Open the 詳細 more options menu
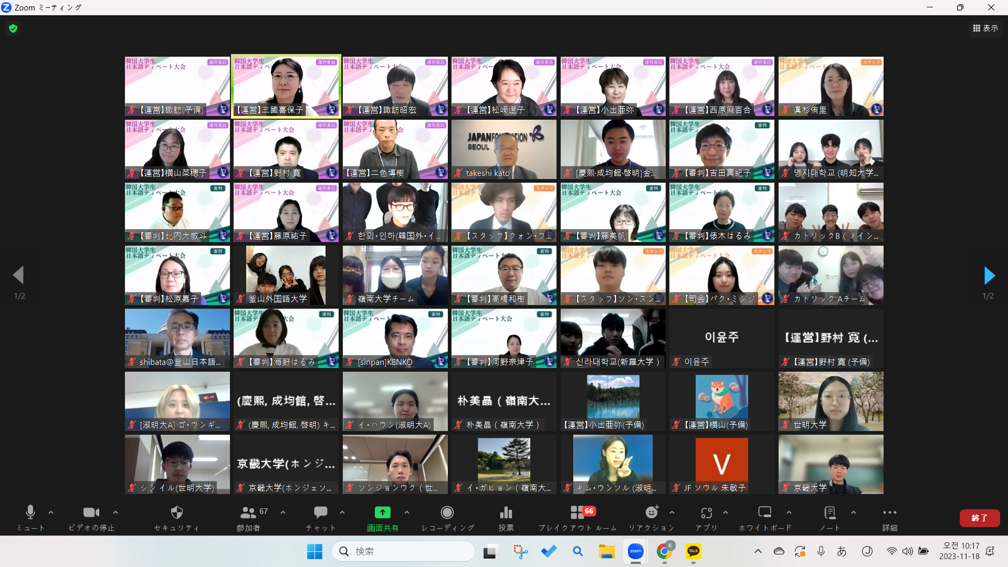Image resolution: width=1008 pixels, height=567 pixels. coord(889,513)
